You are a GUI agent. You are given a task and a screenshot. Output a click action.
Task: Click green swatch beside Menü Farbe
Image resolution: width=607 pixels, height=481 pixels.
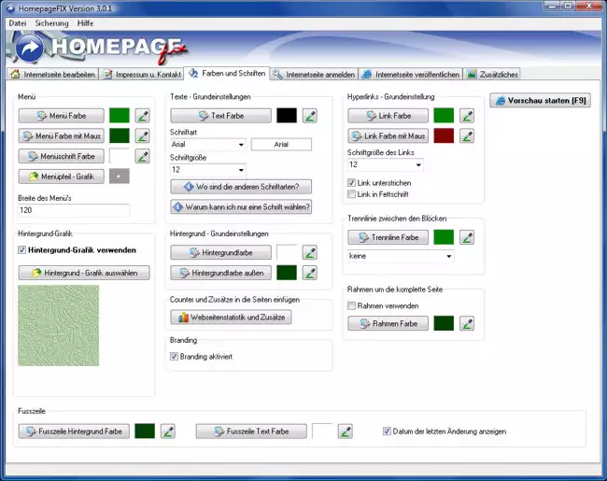tap(120, 116)
